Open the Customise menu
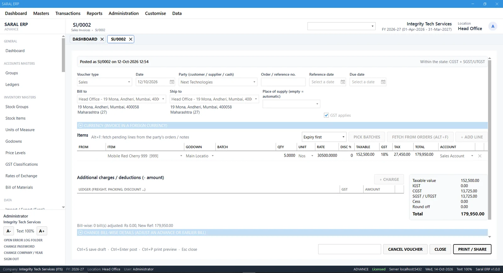This screenshot has width=503, height=273. (155, 13)
